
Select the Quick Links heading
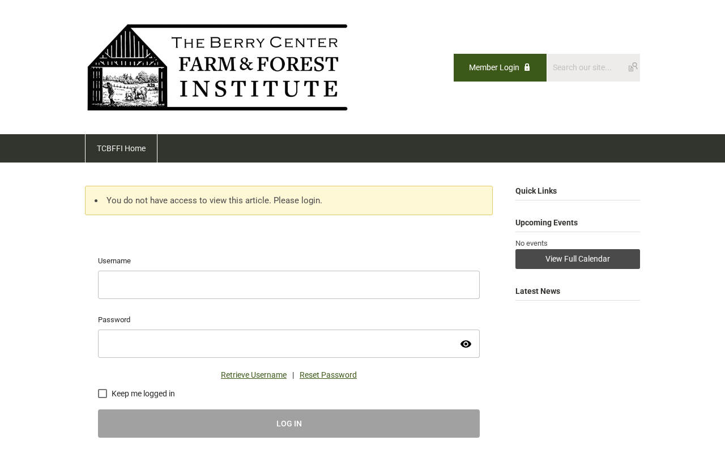point(536,191)
